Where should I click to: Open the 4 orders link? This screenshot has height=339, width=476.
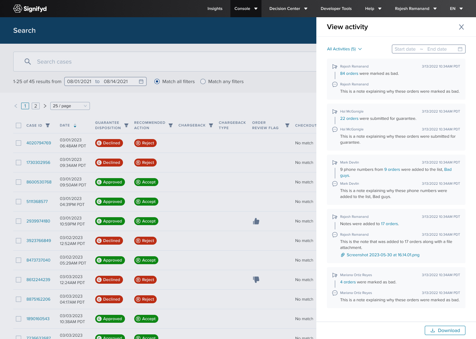(x=348, y=282)
